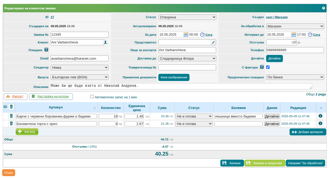330x178 pixels.
Task: Click the Импорт button
Action: (x=15, y=96)
